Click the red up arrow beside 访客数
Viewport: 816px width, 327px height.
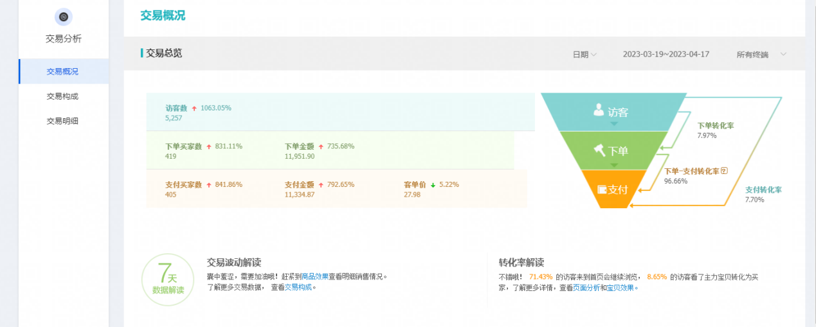[x=194, y=109]
